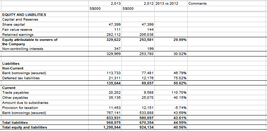Select current bank borrowings value 767,141
The height and width of the screenshot is (131, 267).
point(105,113)
